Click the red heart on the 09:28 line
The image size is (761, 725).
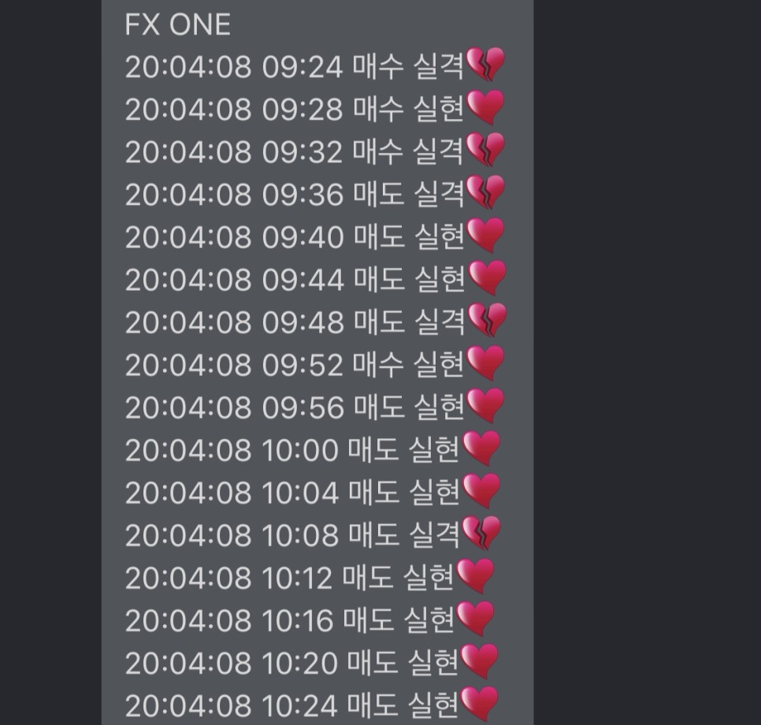[484, 107]
